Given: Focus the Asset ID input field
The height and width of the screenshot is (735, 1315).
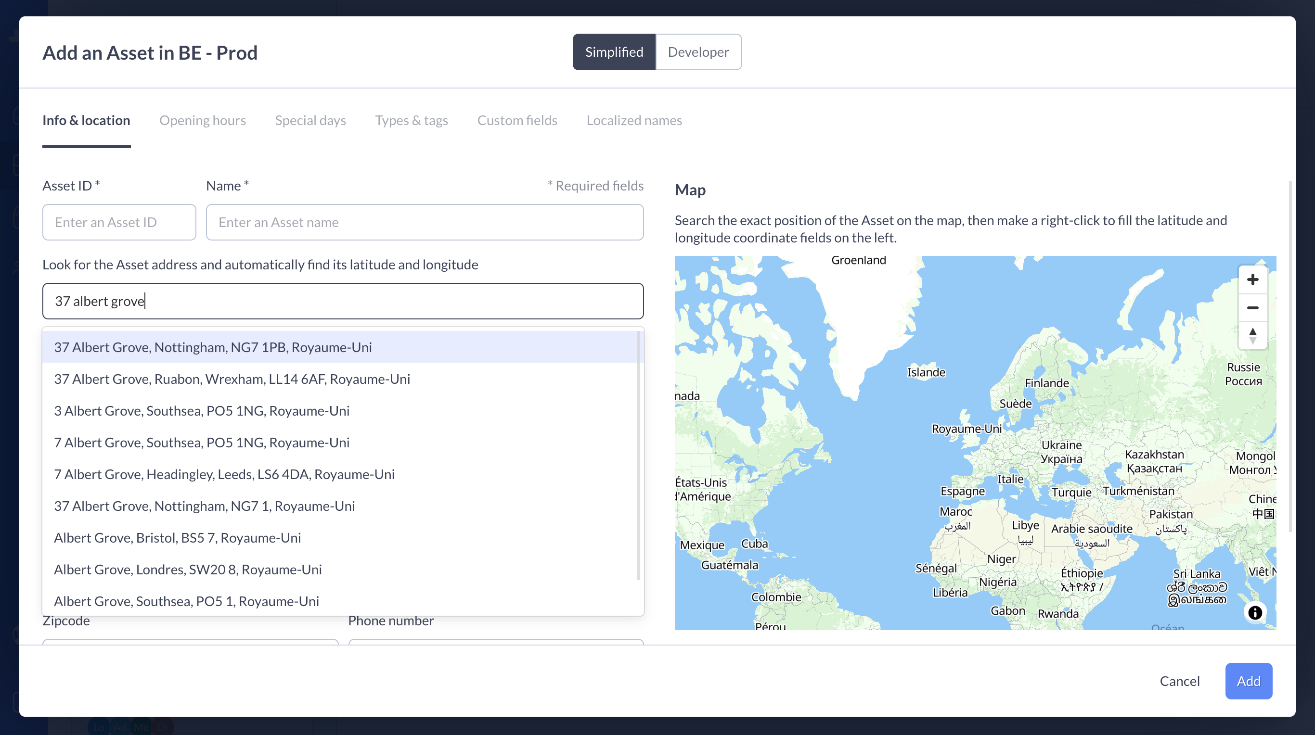Looking at the screenshot, I should point(119,222).
